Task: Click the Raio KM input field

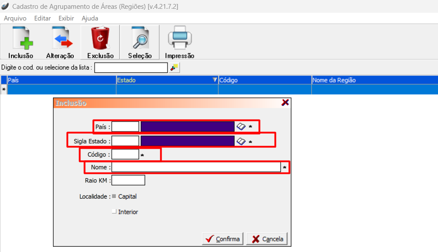Action: (128, 180)
